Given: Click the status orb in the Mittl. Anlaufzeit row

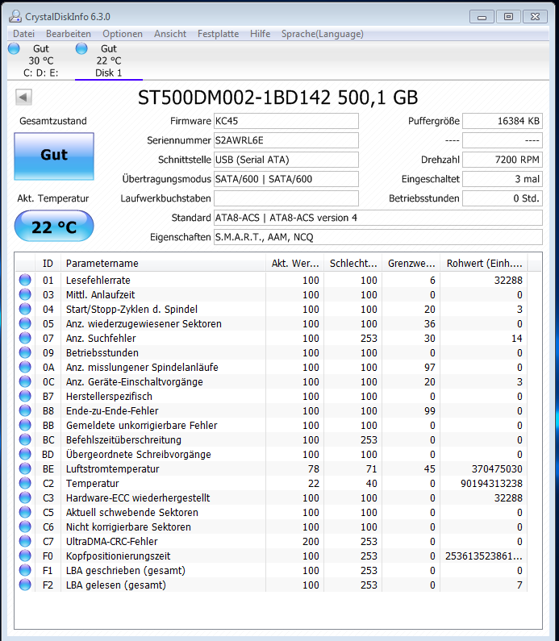Looking at the screenshot, I should tap(25, 294).
